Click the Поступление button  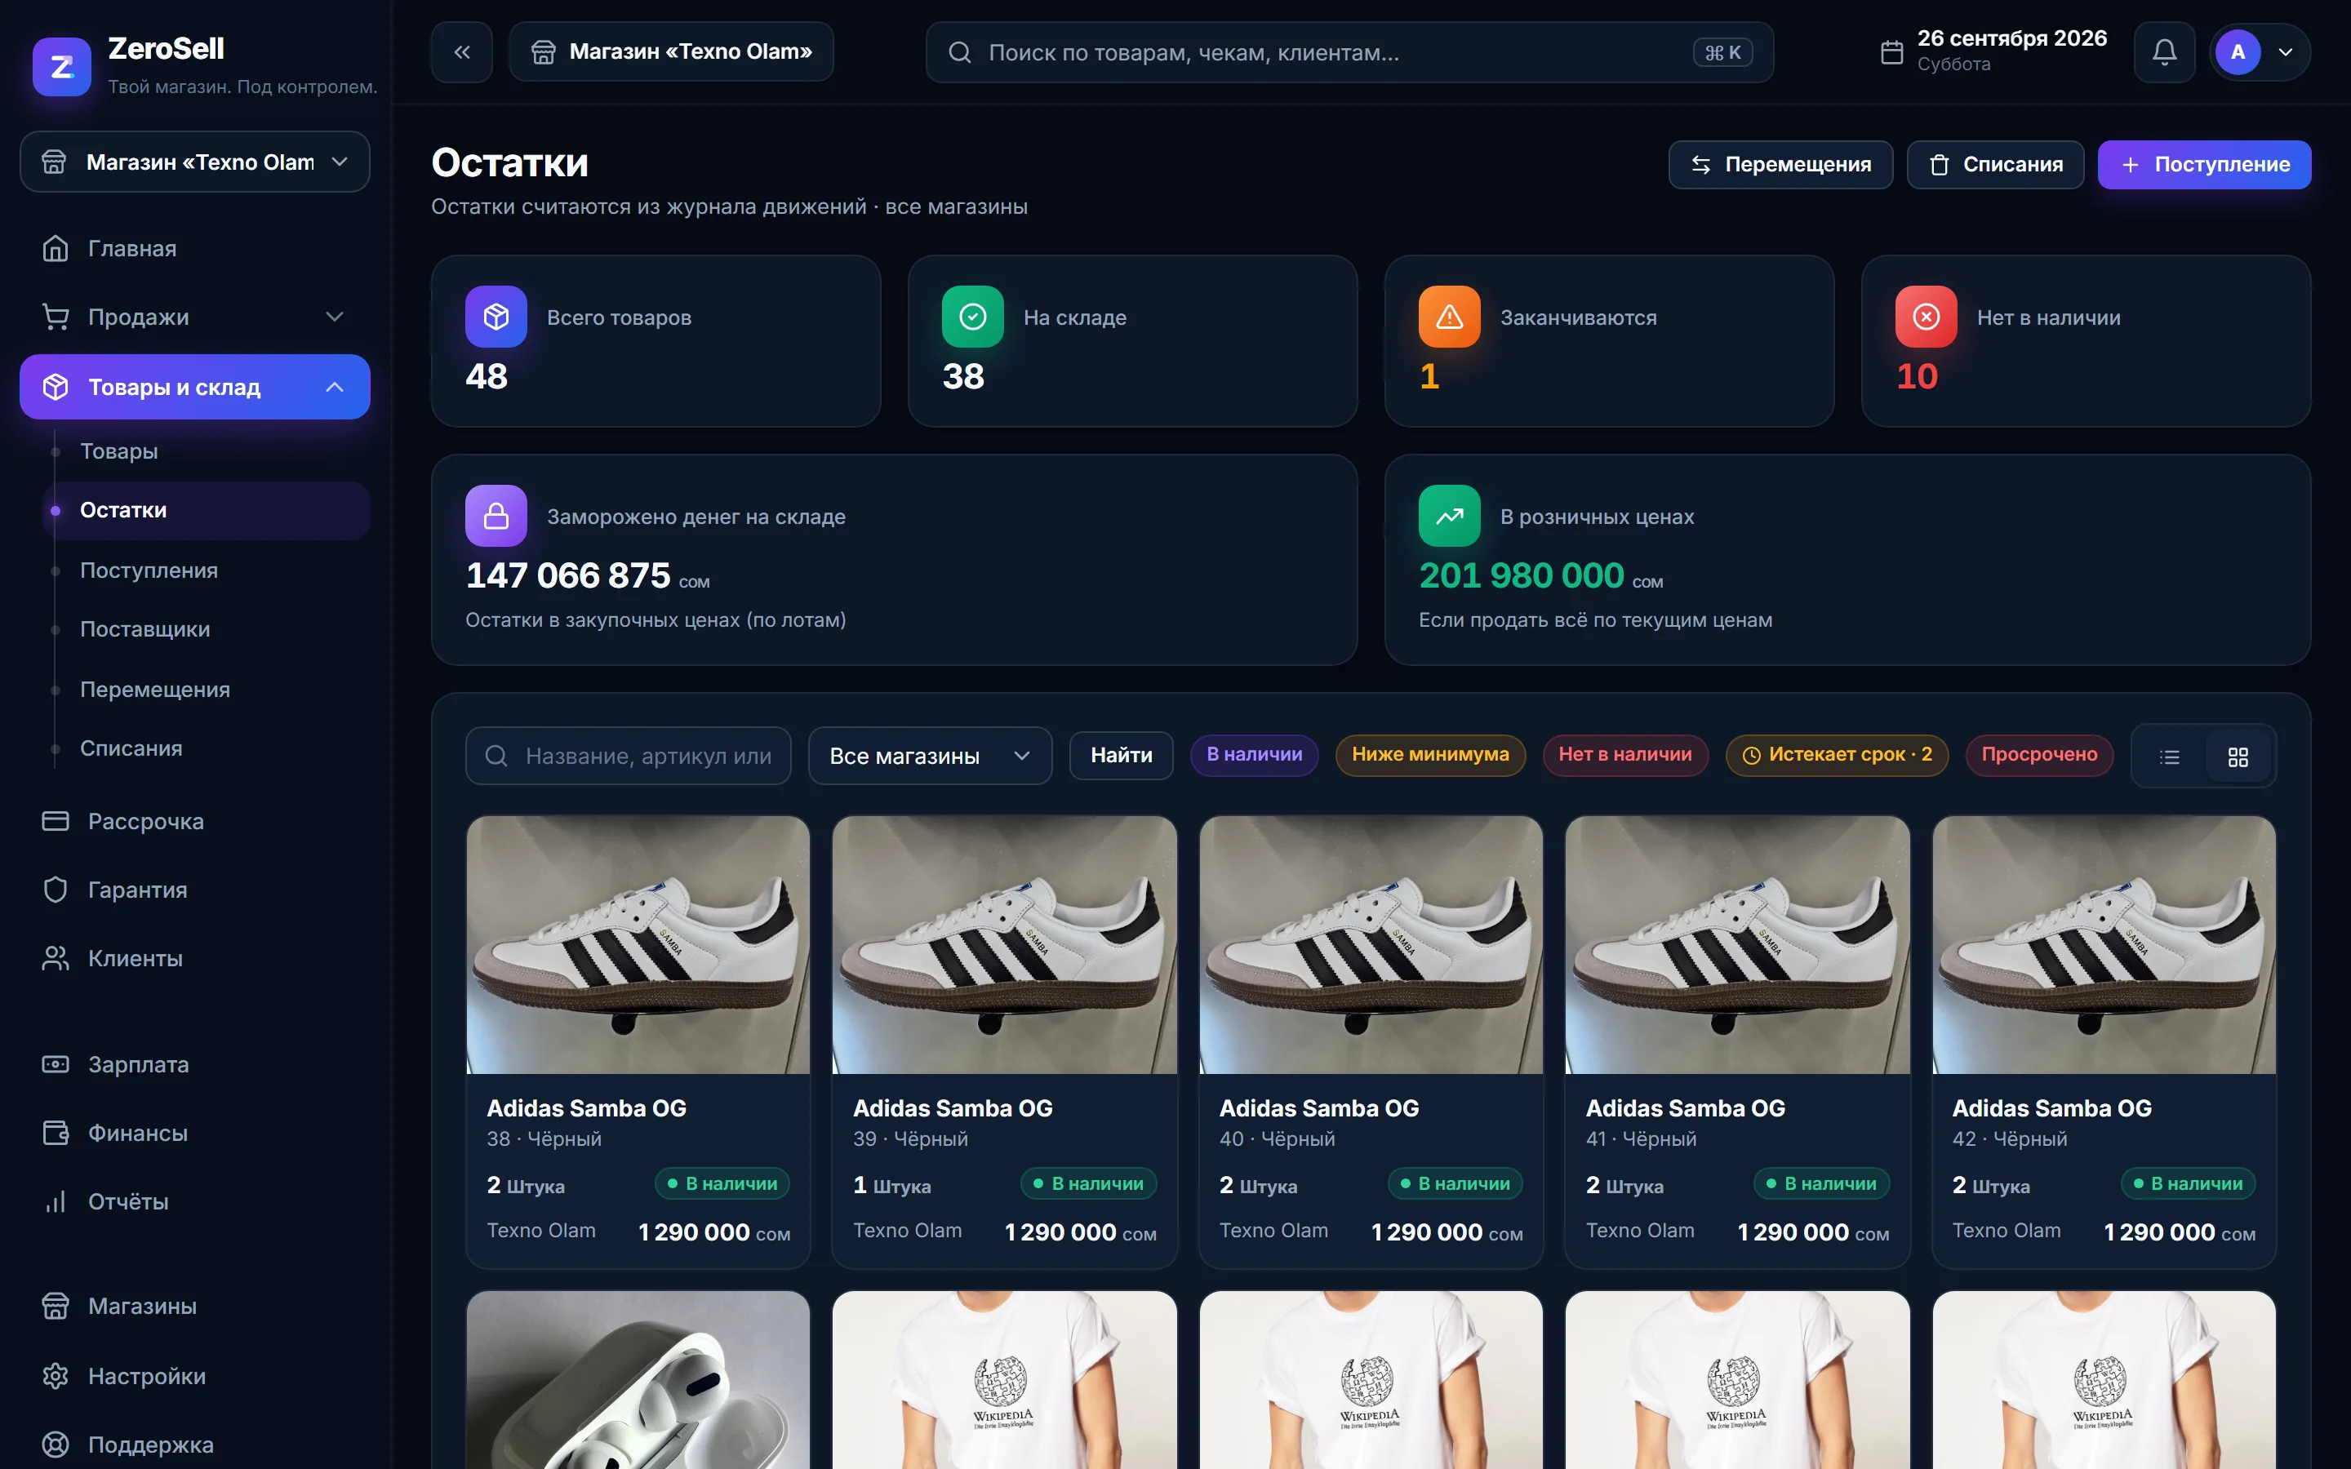click(x=2203, y=164)
